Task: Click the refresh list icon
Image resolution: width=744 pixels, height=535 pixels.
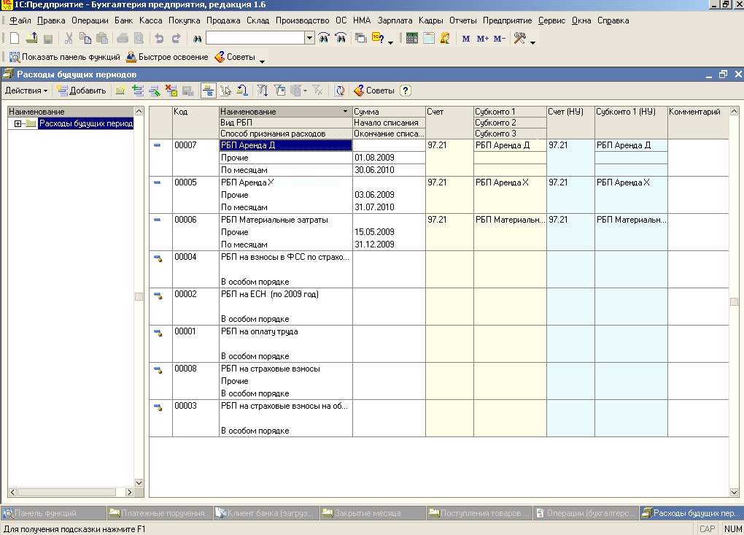Action: click(339, 91)
